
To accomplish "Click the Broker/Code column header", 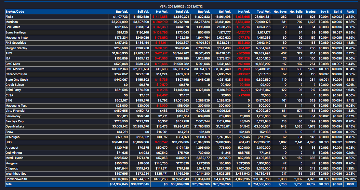I will [x=15, y=12].
